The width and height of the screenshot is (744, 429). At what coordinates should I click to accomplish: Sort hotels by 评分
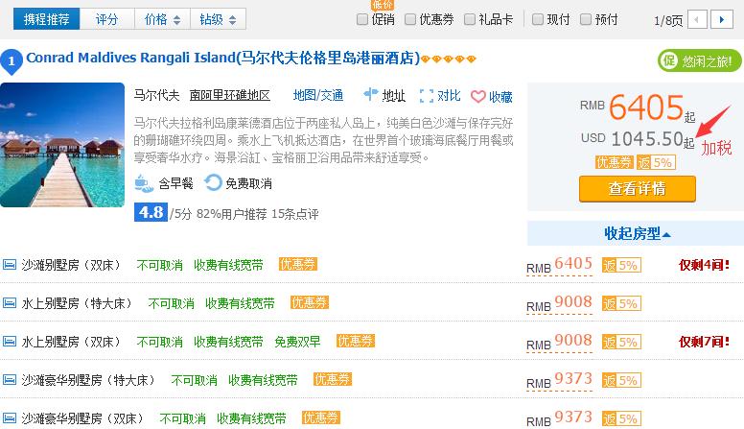pos(106,19)
